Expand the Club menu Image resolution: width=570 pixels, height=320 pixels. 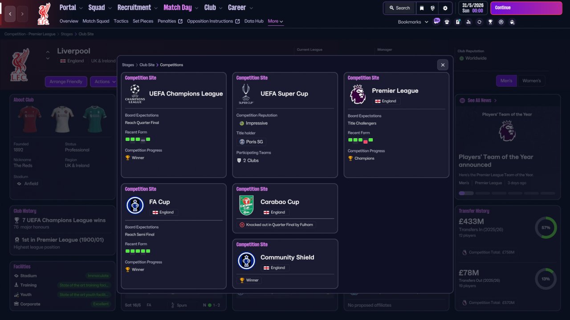[x=214, y=8]
